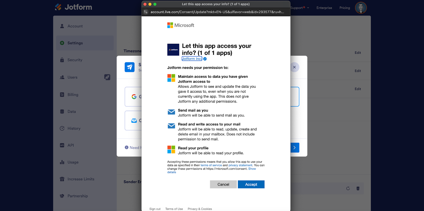The height and width of the screenshot is (211, 424).
Task: Click Cancel in the Microsoft consent dialog
Action: [223, 184]
